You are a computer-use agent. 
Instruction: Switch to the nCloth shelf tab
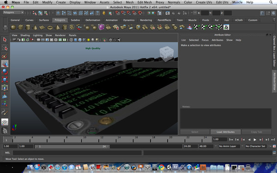(x=239, y=20)
